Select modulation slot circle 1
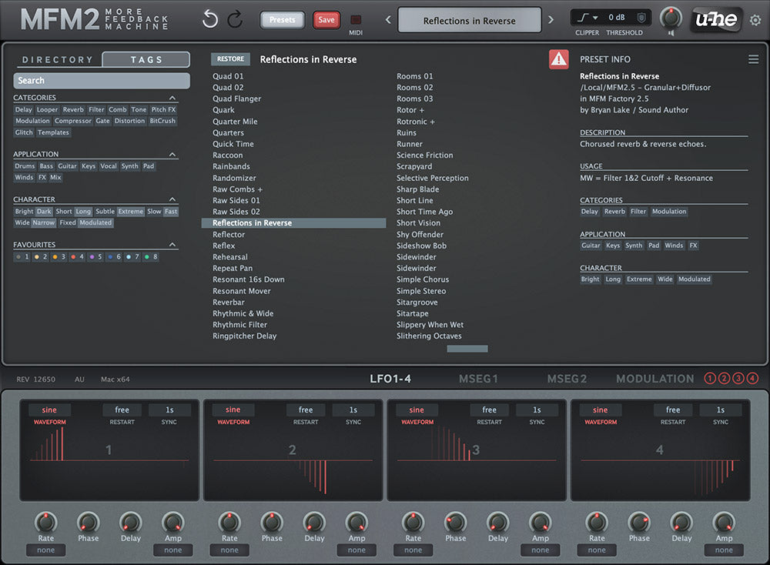The height and width of the screenshot is (565, 770). tap(710, 379)
